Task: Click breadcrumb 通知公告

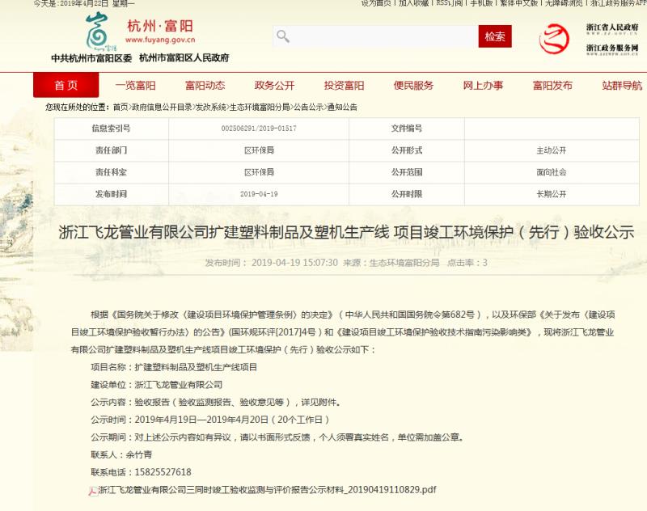Action: [x=342, y=108]
